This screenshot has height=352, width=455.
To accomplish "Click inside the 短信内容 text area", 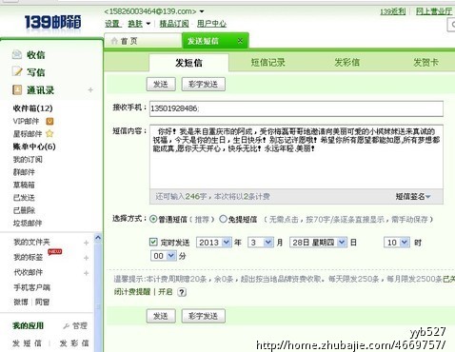I will click(x=296, y=157).
